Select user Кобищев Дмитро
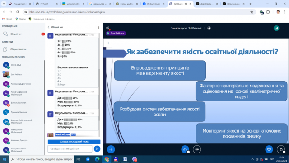Viewport: 289px width, 163px height. click(x=22, y=140)
